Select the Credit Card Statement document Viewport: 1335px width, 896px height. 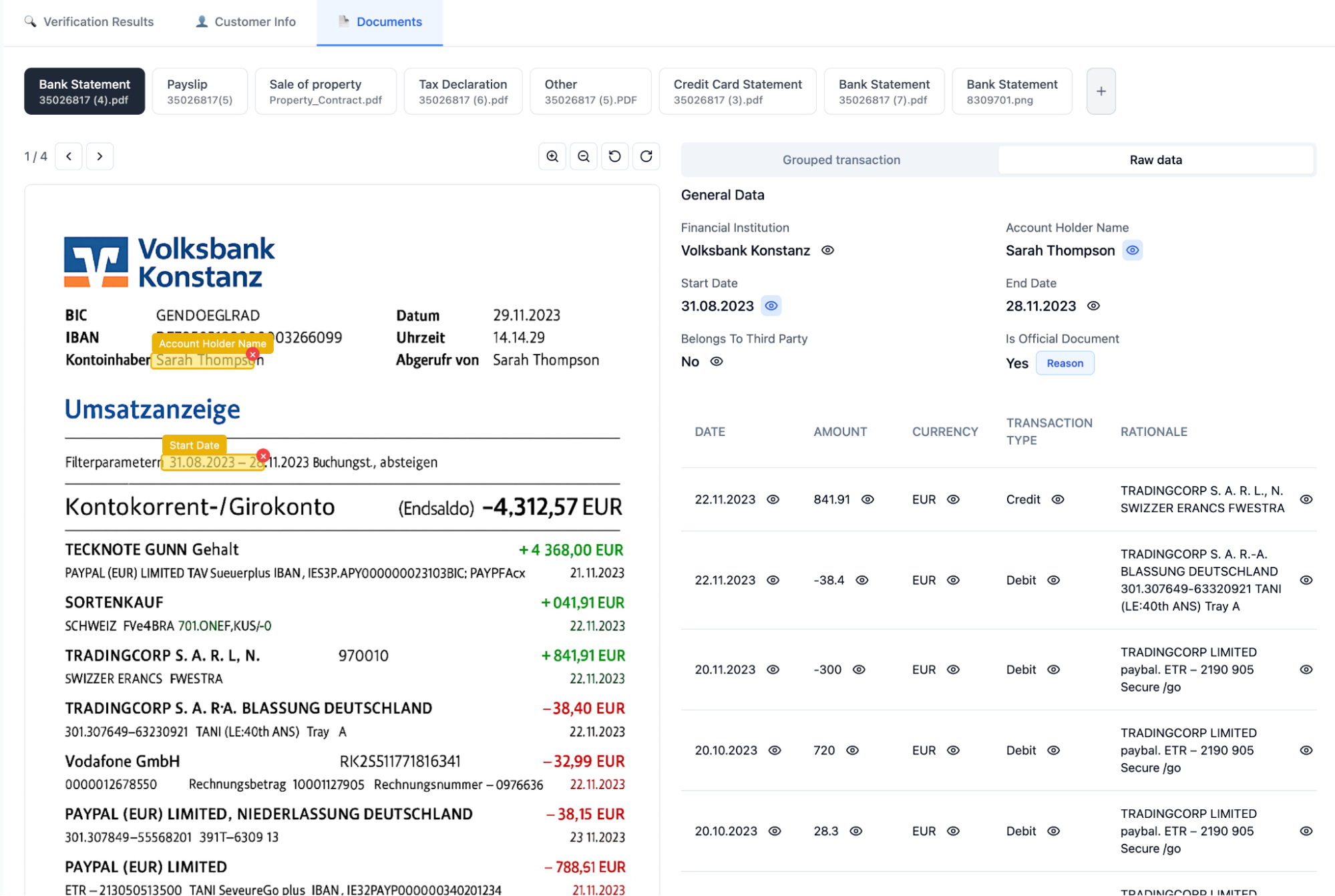737,91
